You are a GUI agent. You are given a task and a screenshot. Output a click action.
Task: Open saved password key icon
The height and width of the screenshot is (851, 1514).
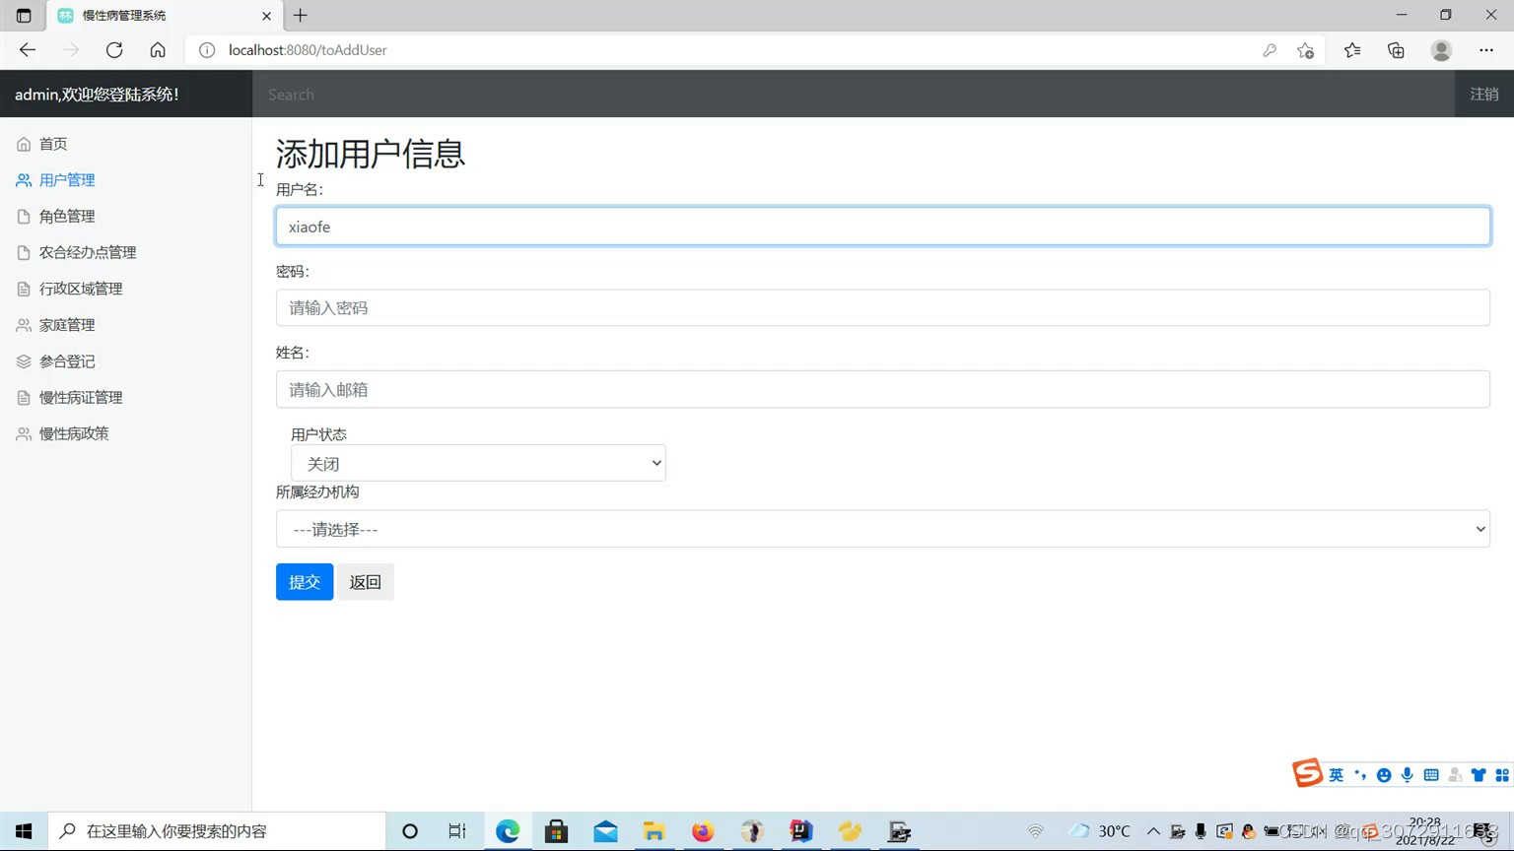[1270, 50]
